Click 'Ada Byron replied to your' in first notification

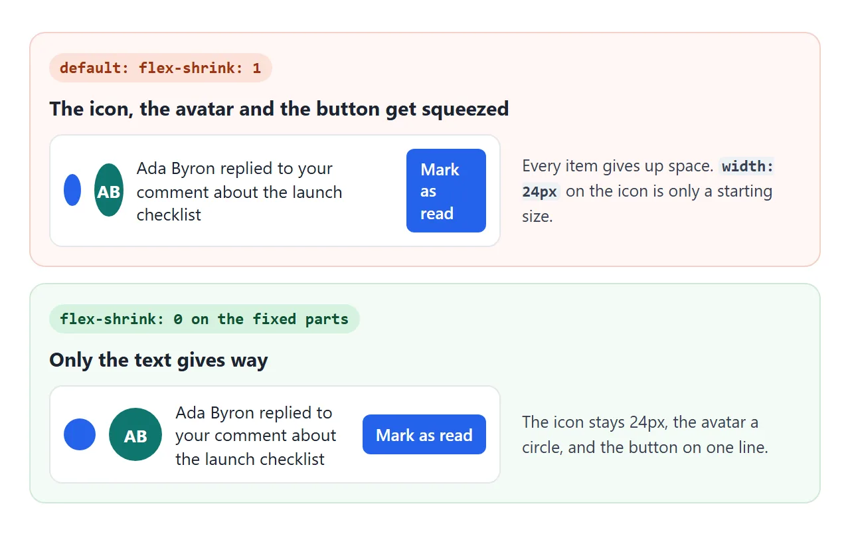pyautogui.click(x=234, y=169)
